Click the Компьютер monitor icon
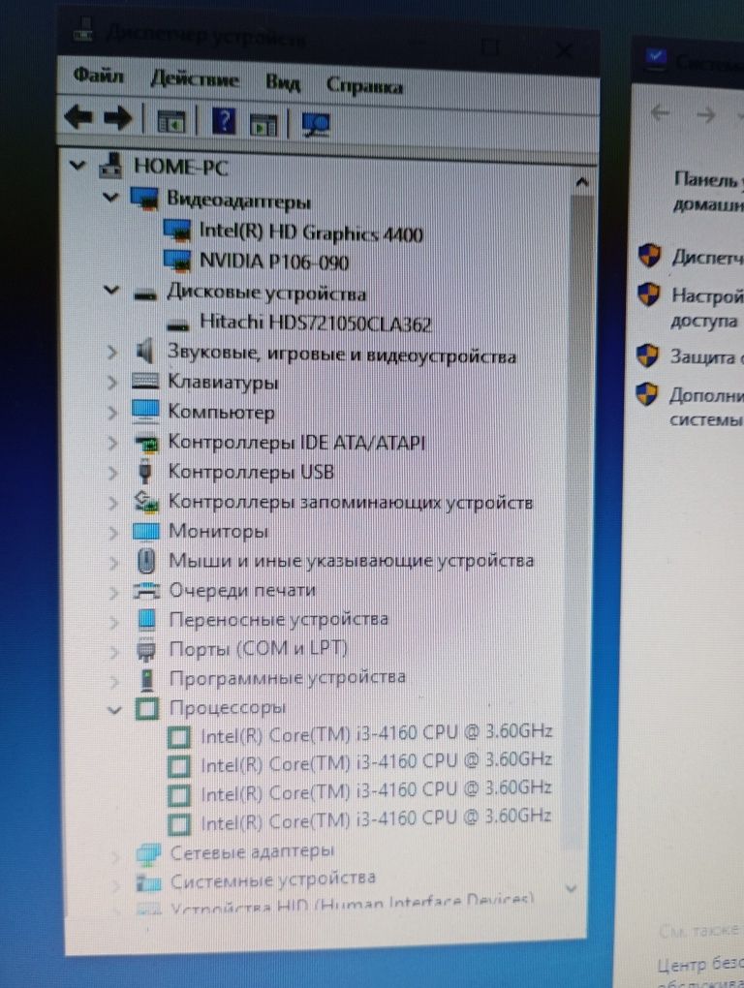 (x=145, y=412)
